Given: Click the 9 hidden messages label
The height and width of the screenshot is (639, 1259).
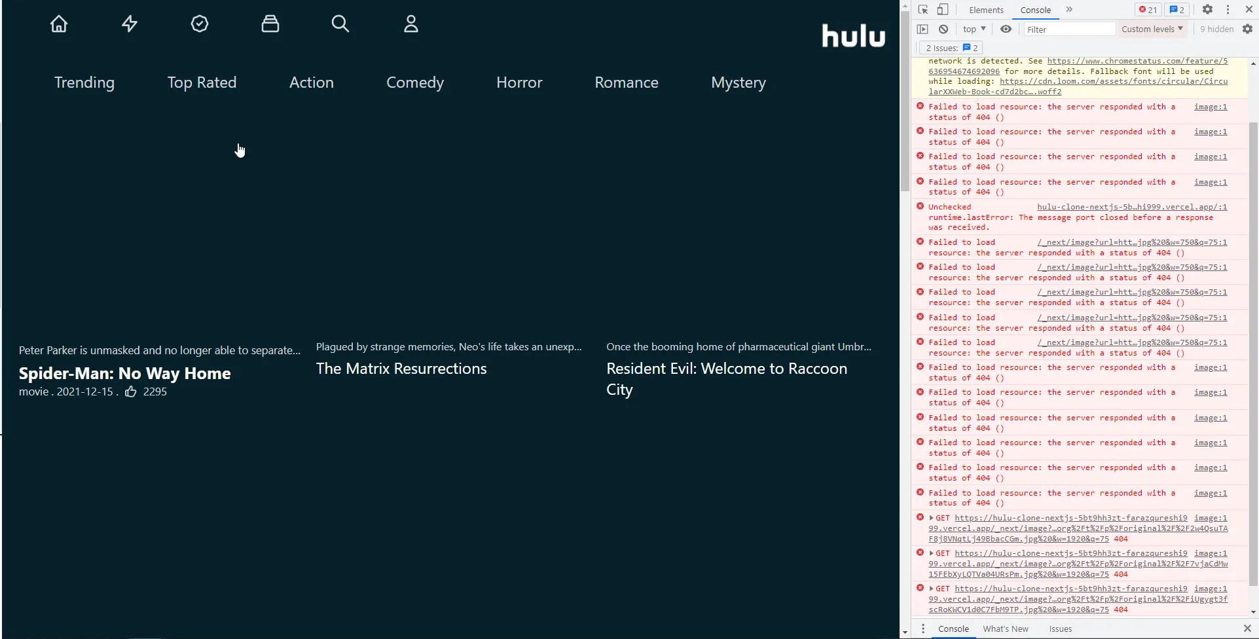Looking at the screenshot, I should point(1216,29).
